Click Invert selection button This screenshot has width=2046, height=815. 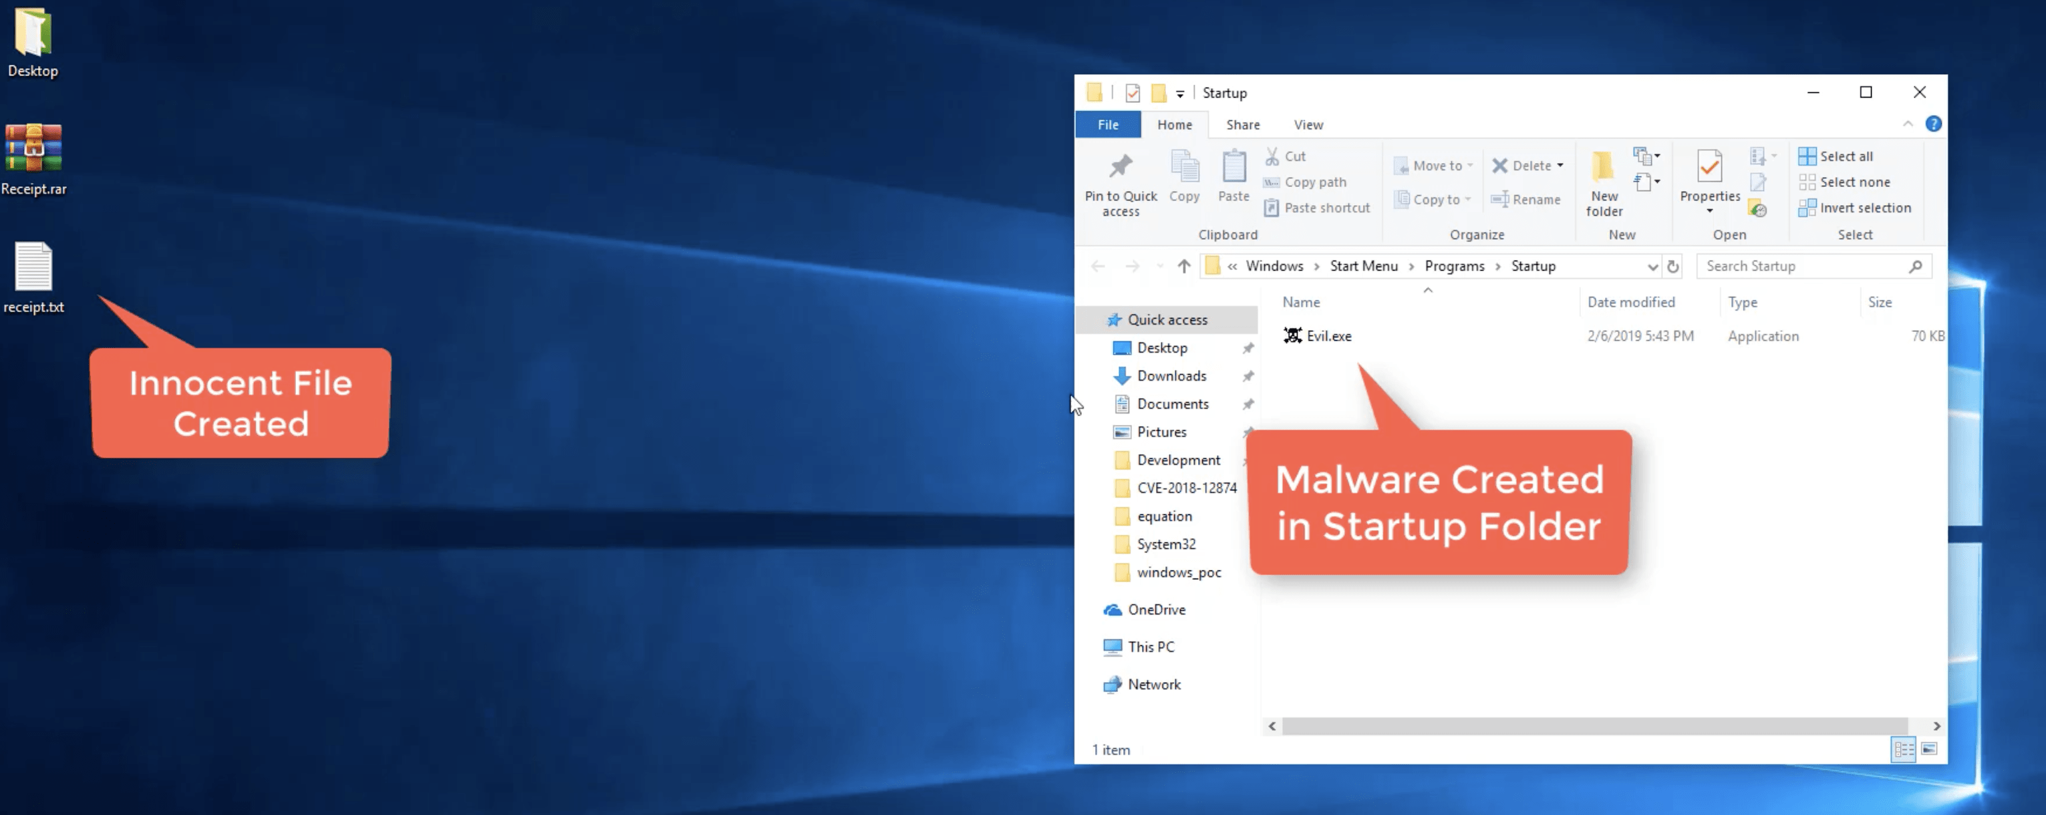(1855, 208)
